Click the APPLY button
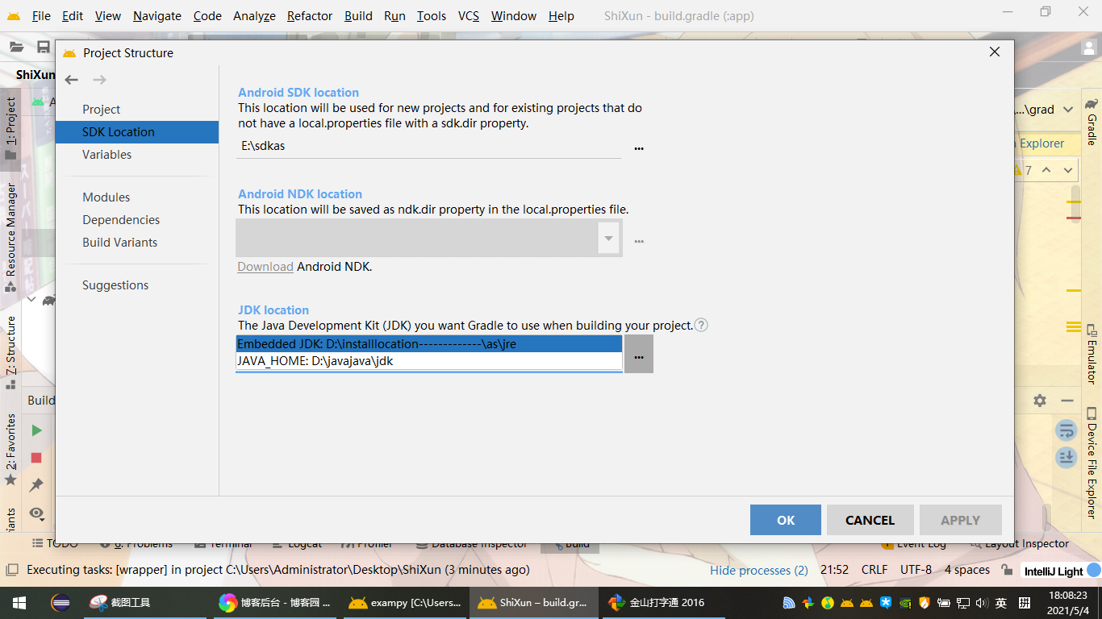 (961, 520)
